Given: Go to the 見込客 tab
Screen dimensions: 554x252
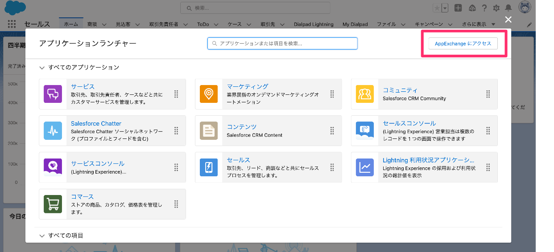Looking at the screenshot, I should coord(123,24).
